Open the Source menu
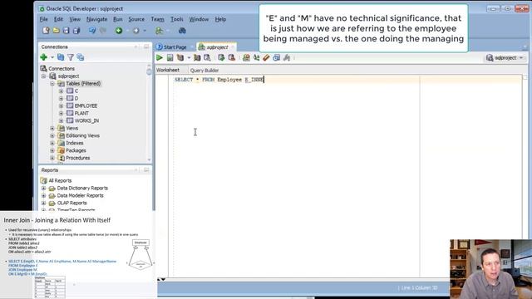 coord(136,19)
